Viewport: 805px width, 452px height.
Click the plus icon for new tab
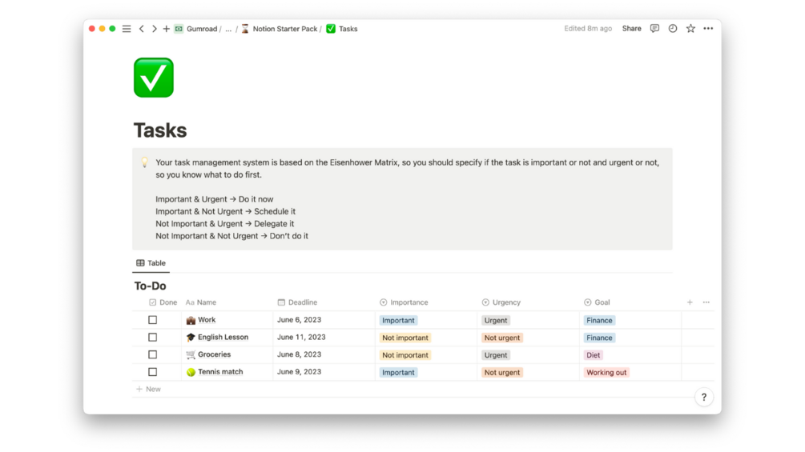(166, 29)
